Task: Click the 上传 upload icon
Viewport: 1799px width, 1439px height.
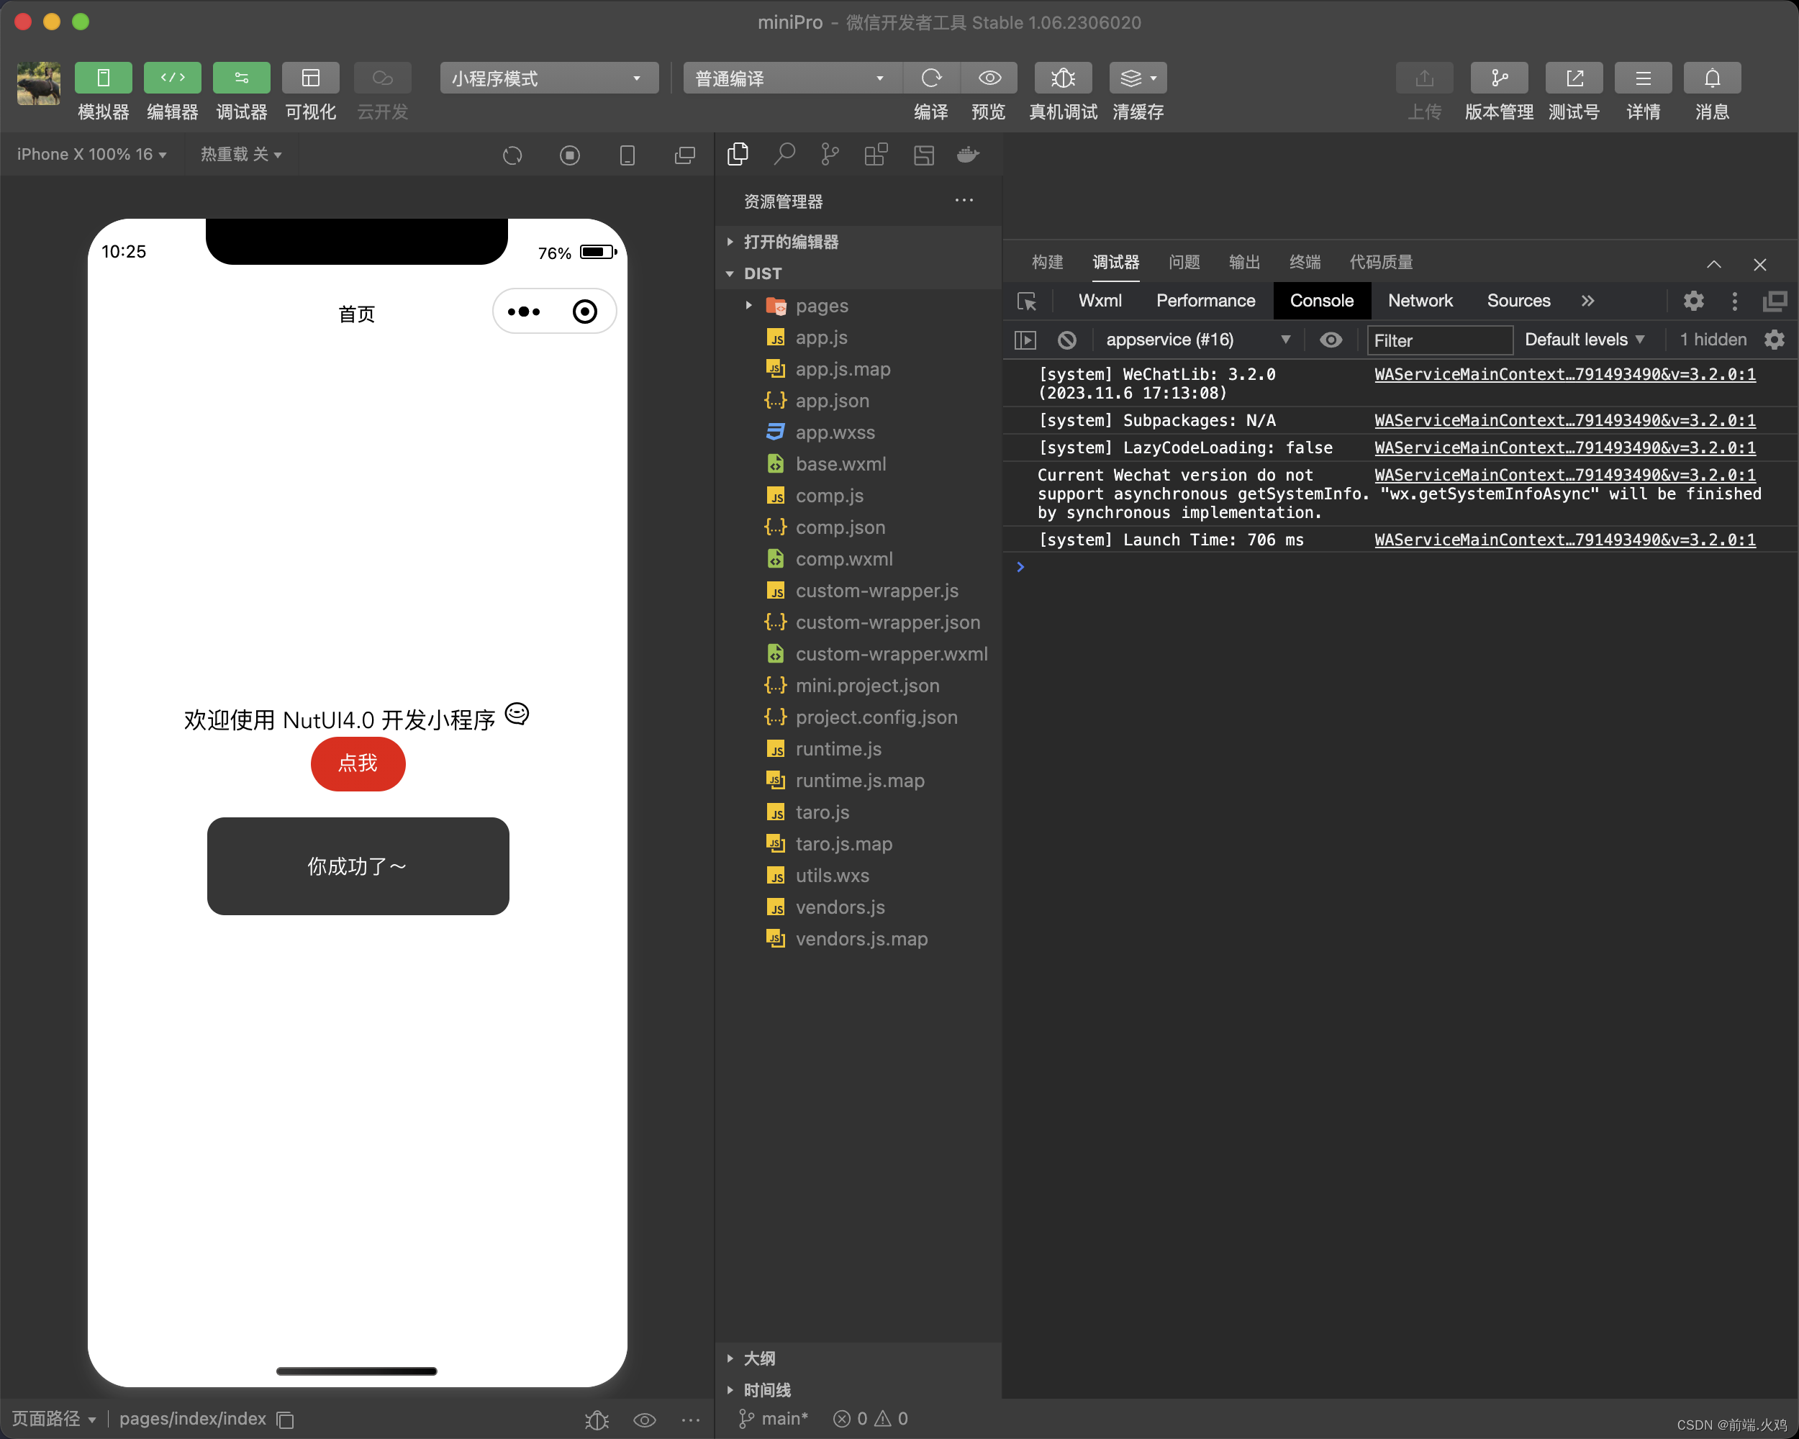Action: [x=1424, y=78]
